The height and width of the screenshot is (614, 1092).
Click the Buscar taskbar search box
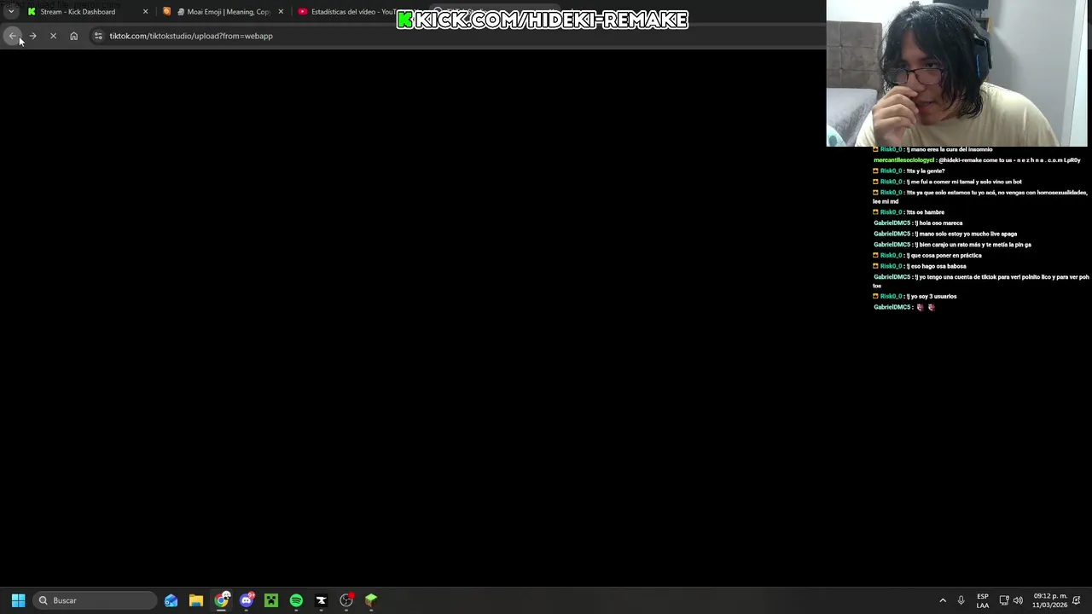95,600
